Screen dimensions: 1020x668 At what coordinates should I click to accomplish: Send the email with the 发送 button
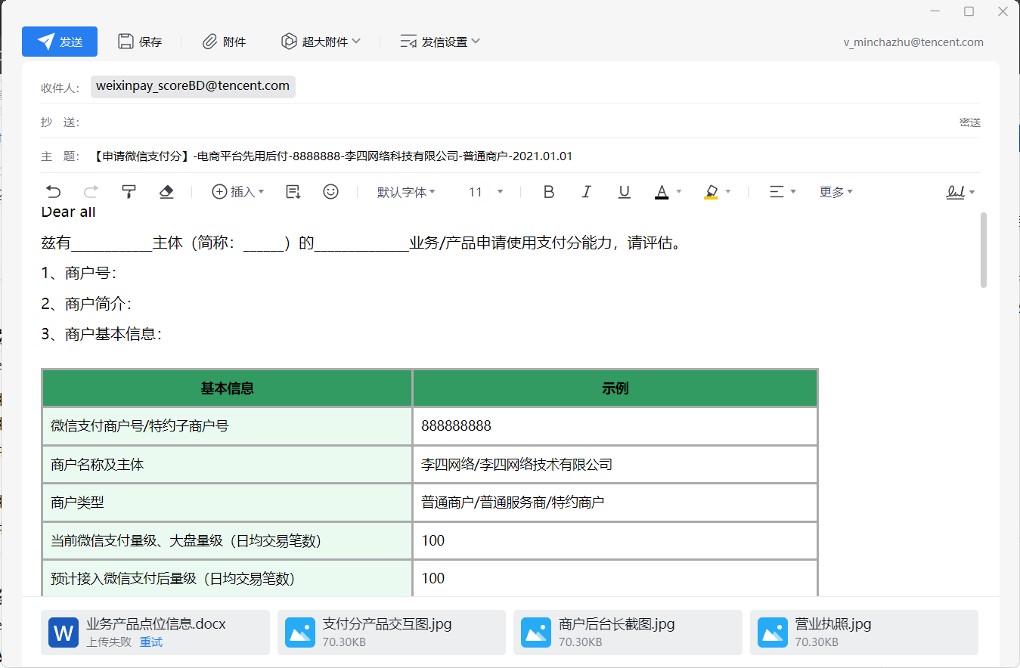pyautogui.click(x=60, y=42)
